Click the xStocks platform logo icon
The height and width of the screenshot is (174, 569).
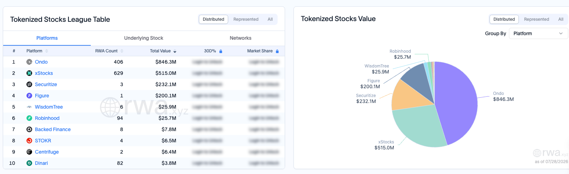click(x=29, y=73)
